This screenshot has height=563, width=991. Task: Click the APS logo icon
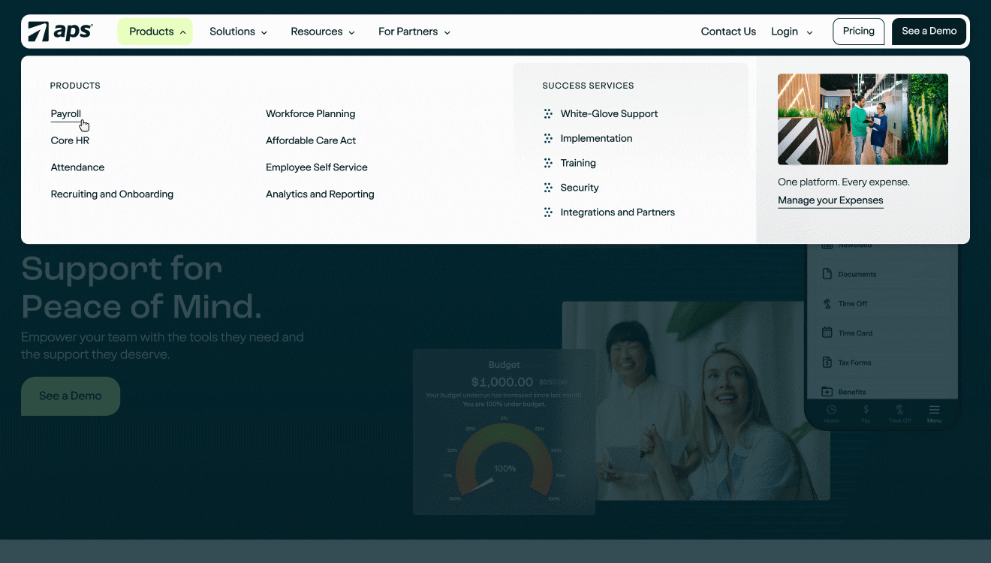pos(39,32)
